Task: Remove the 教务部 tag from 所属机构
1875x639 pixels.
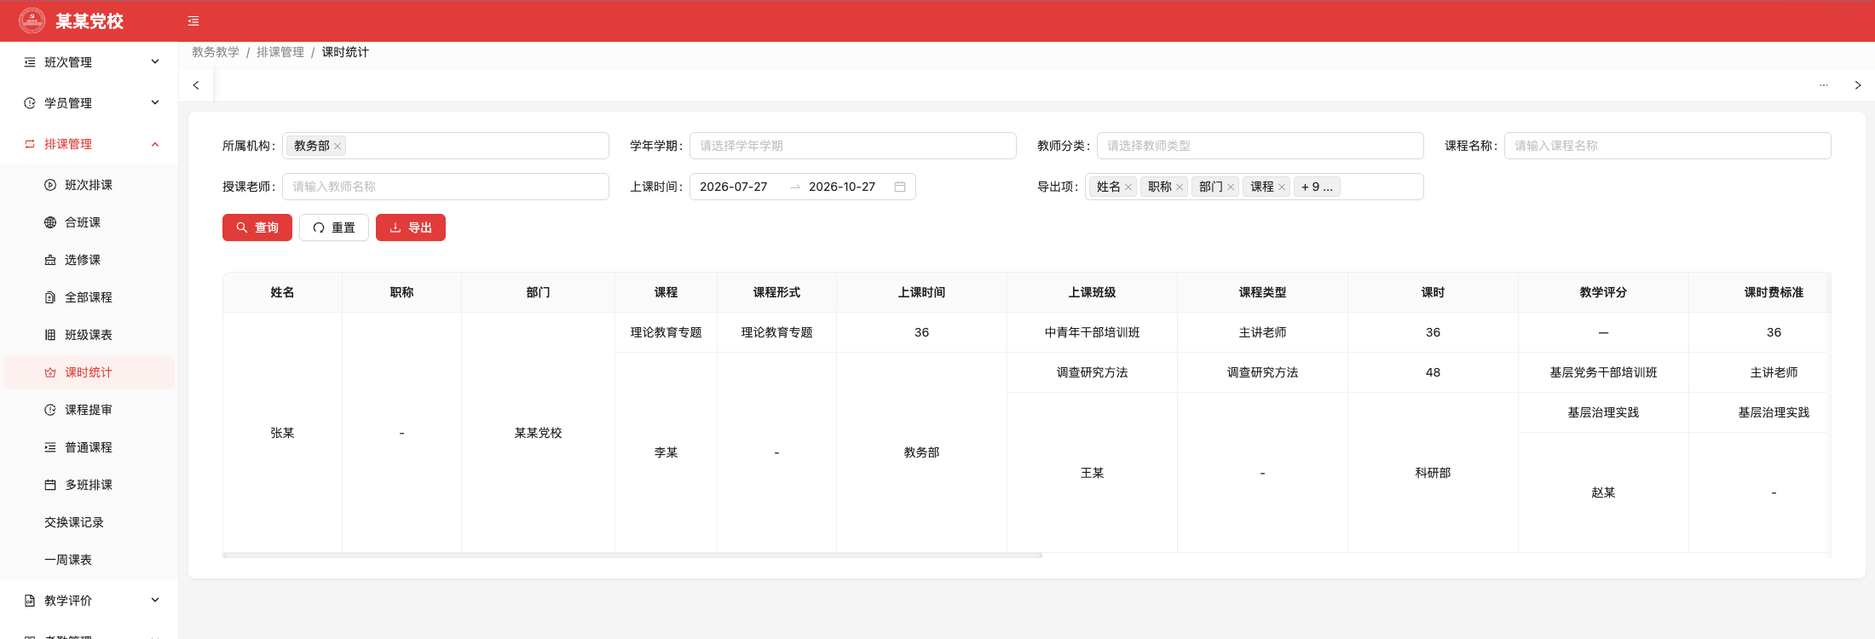Action: [x=337, y=147]
